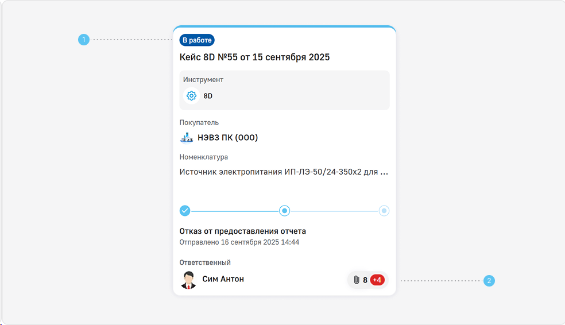
Task: Click the "В работе" status badge
Action: click(x=197, y=40)
